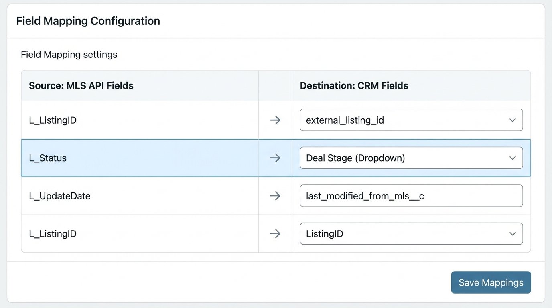Click the chevron on the external_listing_id dropdown
The width and height of the screenshot is (552, 308).
[x=512, y=120]
